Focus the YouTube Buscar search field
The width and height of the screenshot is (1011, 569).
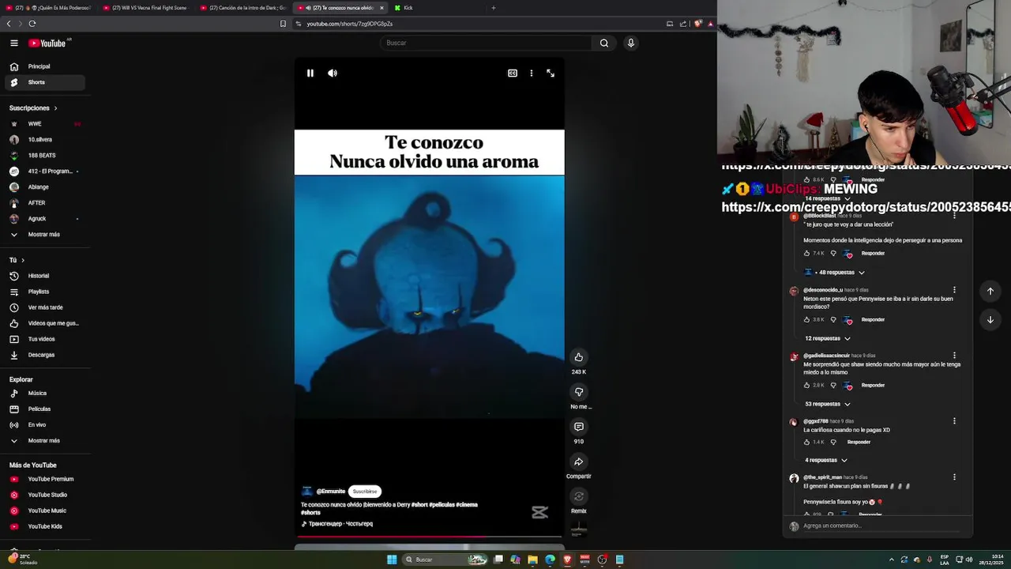click(485, 43)
